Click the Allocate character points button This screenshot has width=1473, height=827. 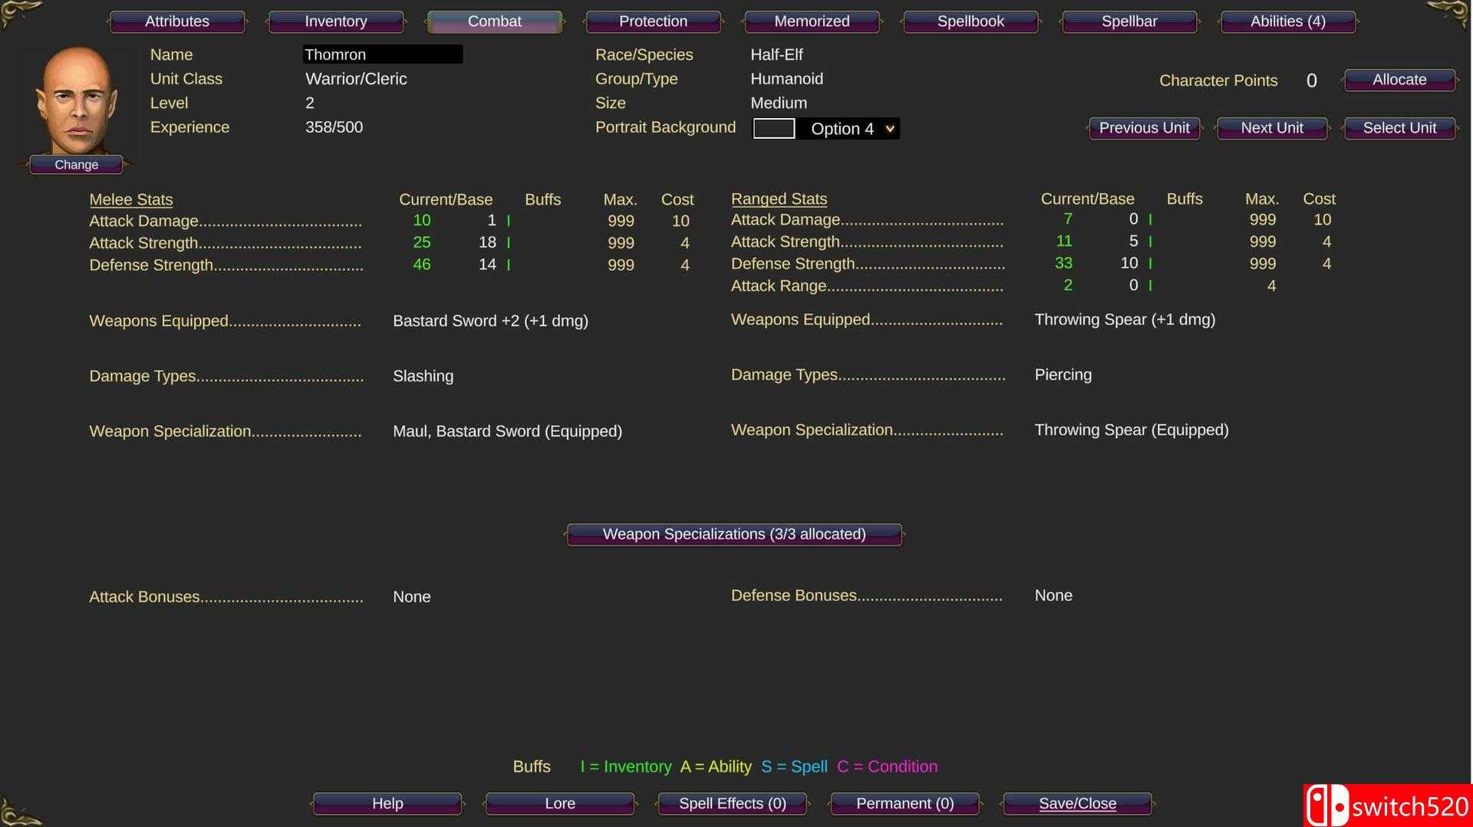coord(1399,80)
